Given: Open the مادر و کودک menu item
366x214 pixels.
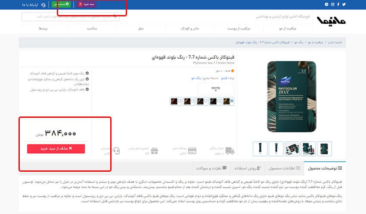Looking at the screenshot, I should (190, 28).
